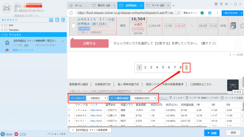
Task: Click the home icon tab
Action: [71, 6]
